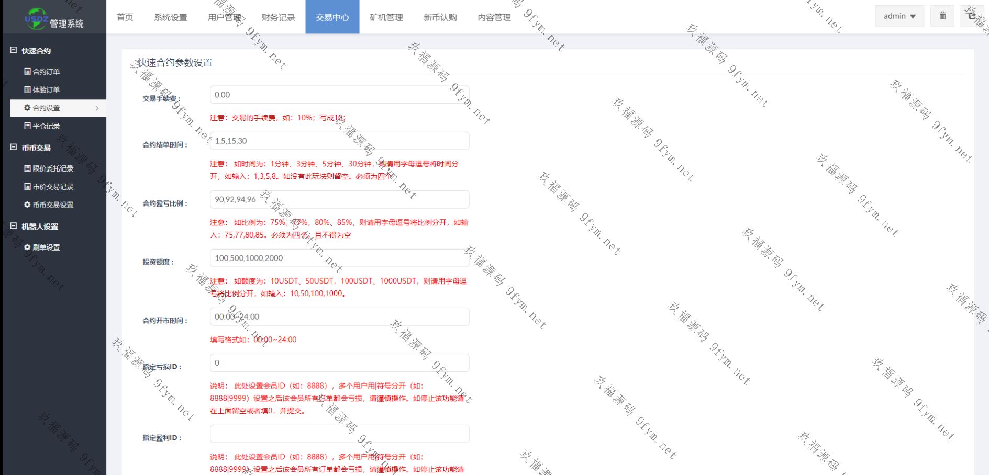Click the empty 指定盈利ID input field
This screenshot has height=475, width=989.
340,434
